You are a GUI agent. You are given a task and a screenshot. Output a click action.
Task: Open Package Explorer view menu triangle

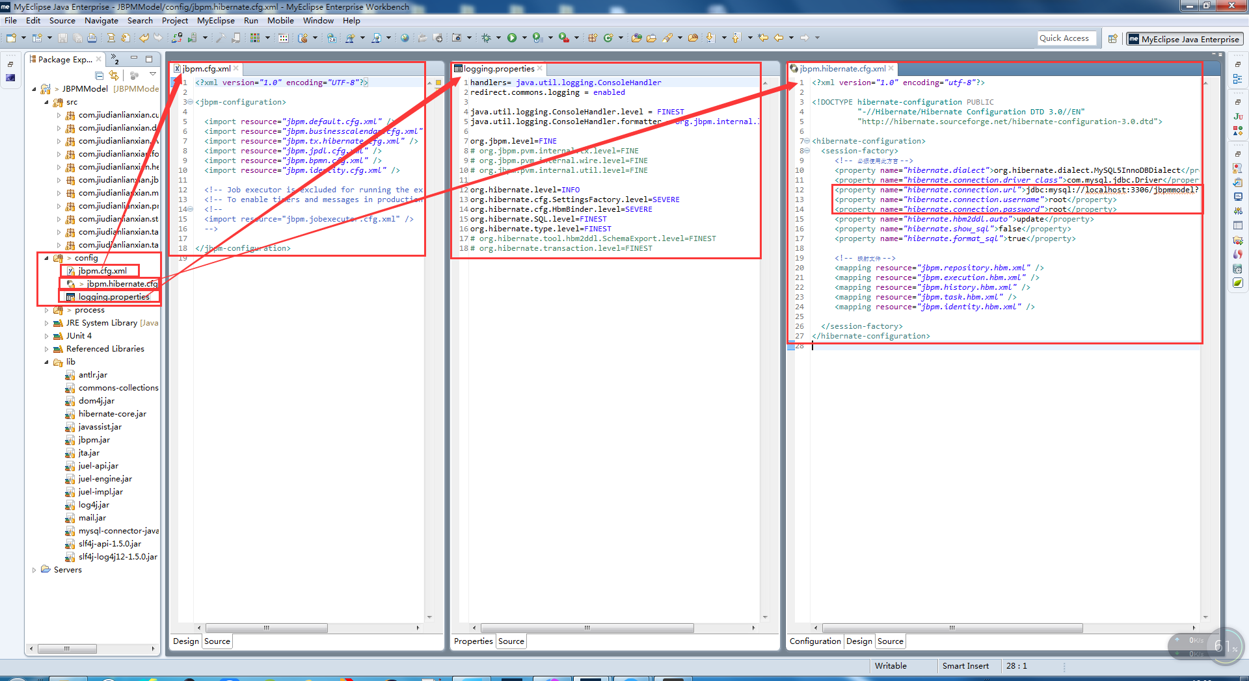[153, 75]
